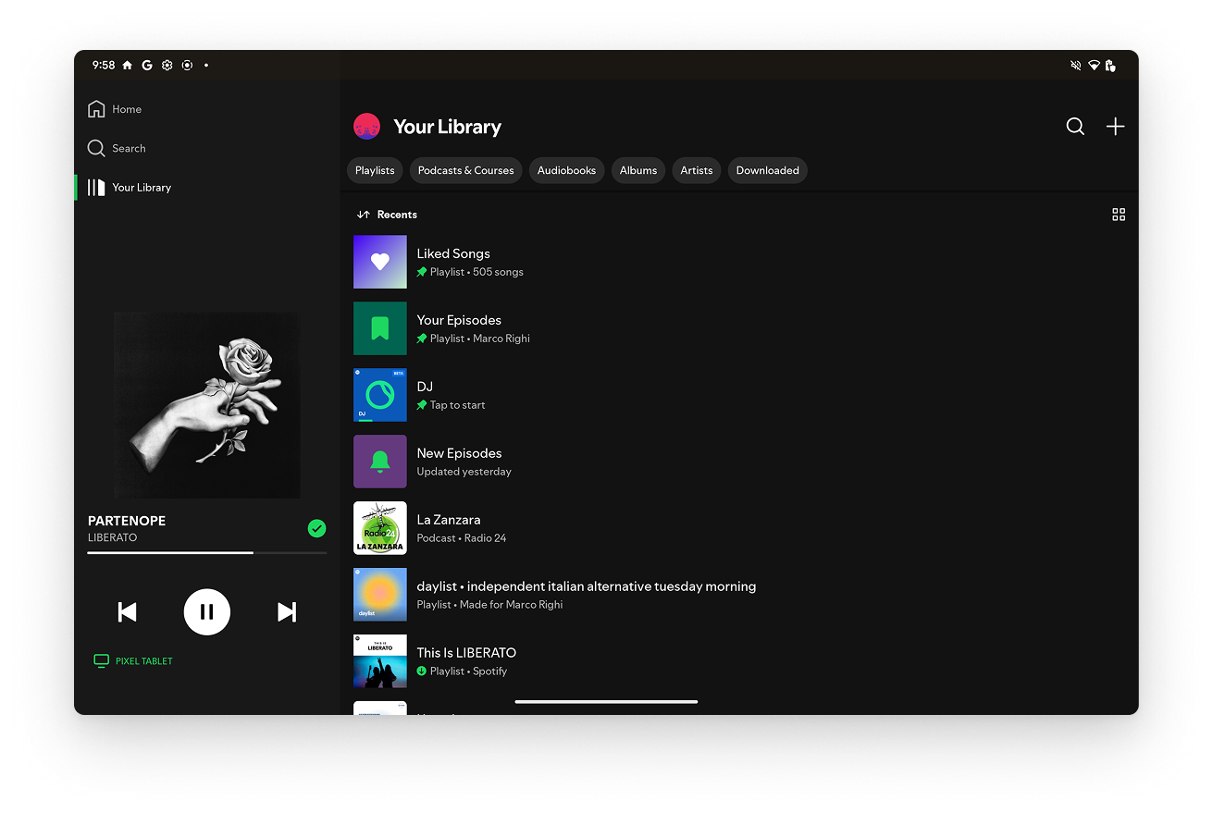The width and height of the screenshot is (1213, 813).
Task: Filter library by Playlists
Action: [x=375, y=170]
